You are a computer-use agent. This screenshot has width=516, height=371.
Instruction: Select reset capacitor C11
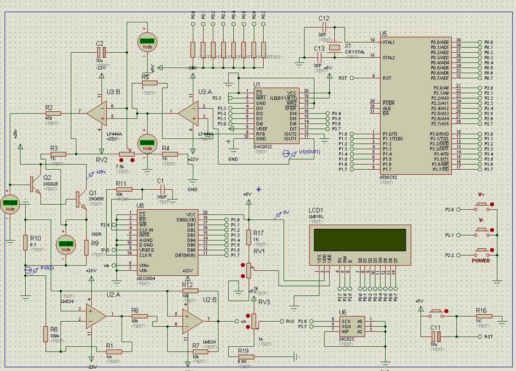[436, 337]
